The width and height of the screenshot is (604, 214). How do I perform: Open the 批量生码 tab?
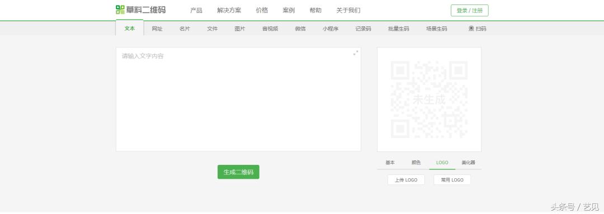399,28
